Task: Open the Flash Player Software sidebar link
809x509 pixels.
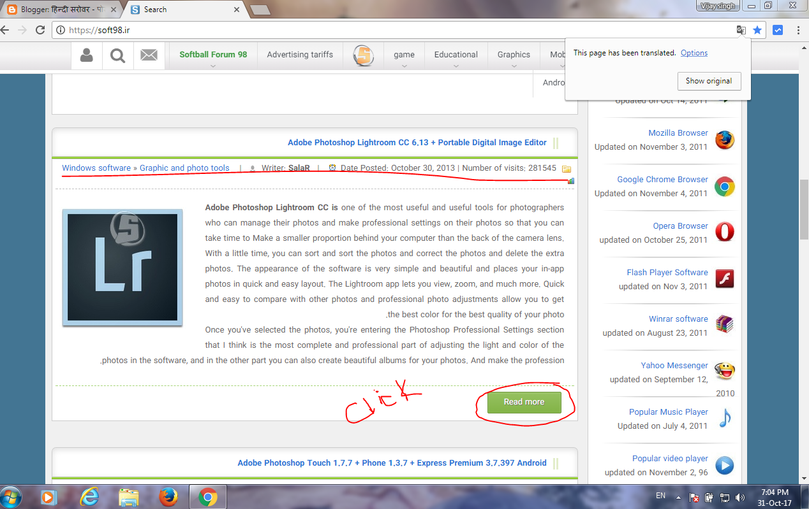Action: (x=667, y=273)
